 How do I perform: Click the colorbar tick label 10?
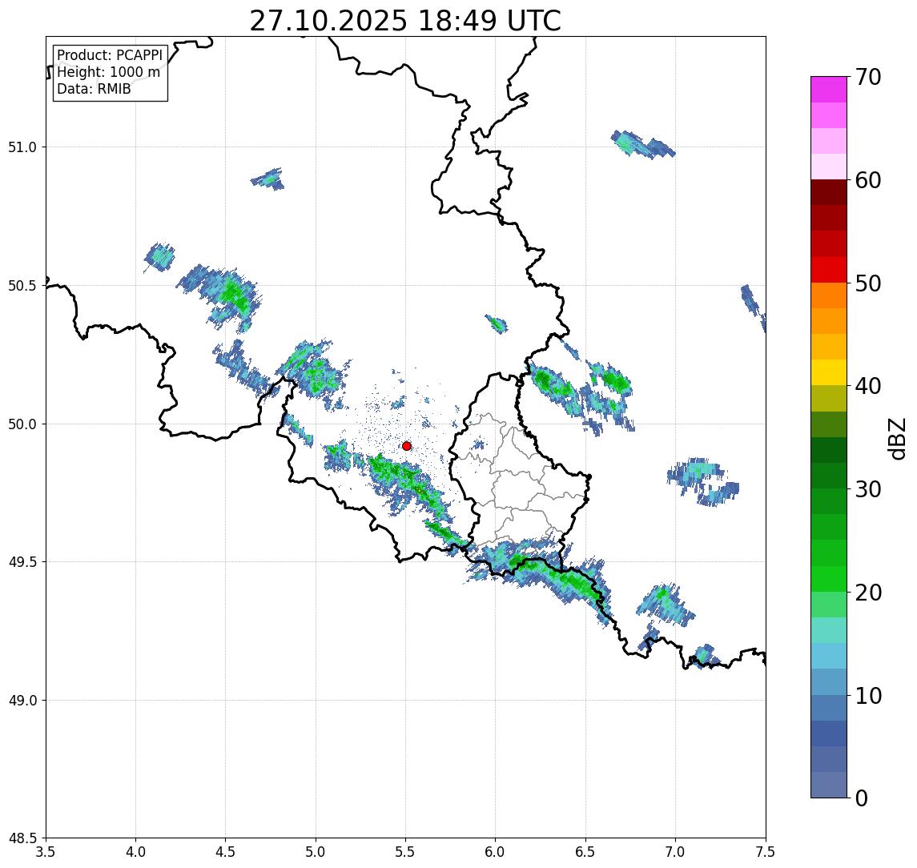point(868,695)
